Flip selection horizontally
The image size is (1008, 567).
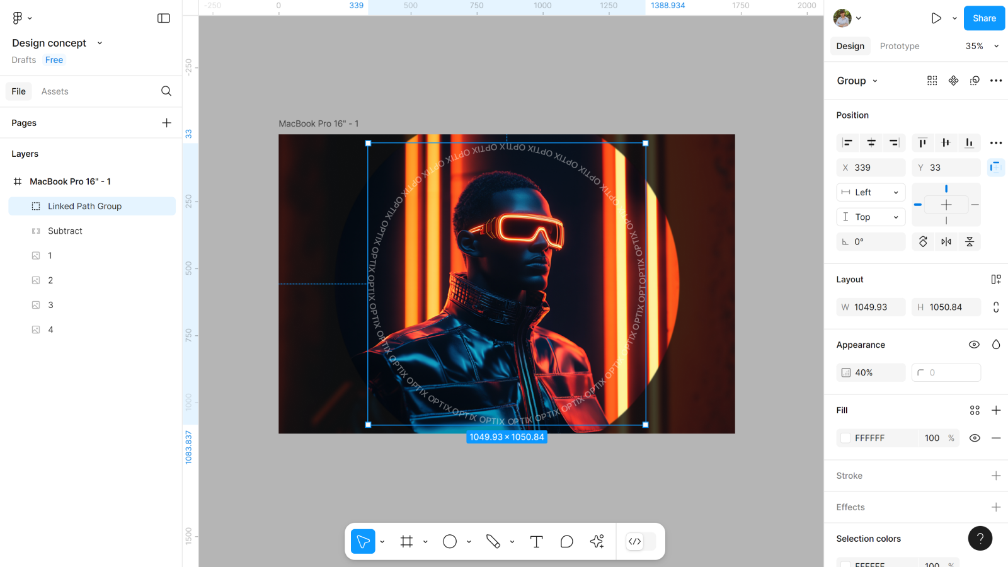pos(946,242)
